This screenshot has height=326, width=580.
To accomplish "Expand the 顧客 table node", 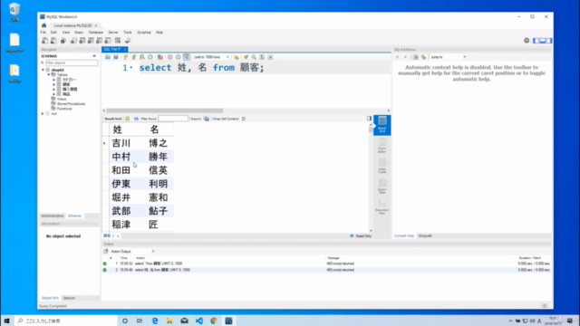I will (54, 84).
